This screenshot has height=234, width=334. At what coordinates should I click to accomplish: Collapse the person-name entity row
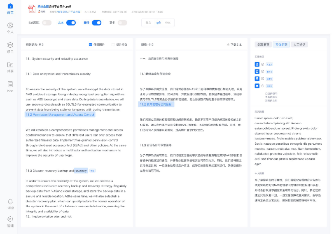tap(263, 64)
